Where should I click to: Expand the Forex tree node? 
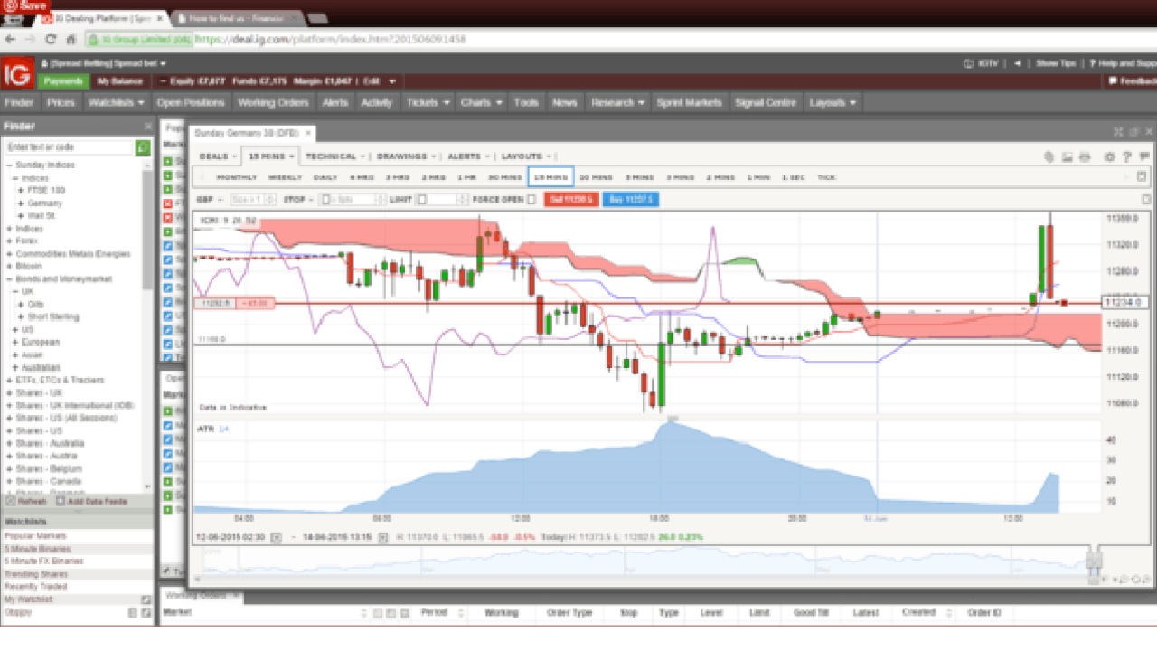9,241
